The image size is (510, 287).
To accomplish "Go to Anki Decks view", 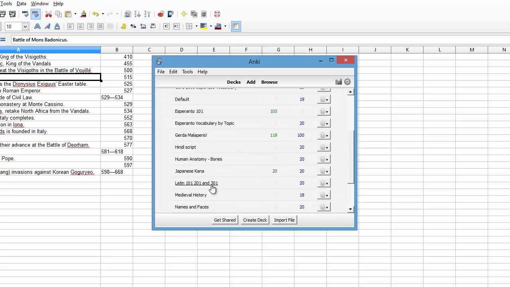I will coord(234,82).
